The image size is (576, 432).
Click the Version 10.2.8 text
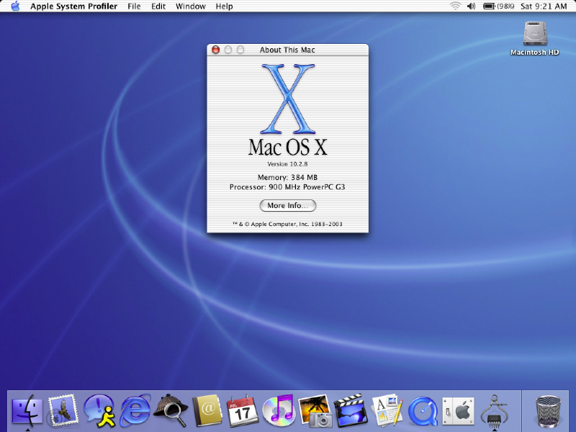(287, 164)
